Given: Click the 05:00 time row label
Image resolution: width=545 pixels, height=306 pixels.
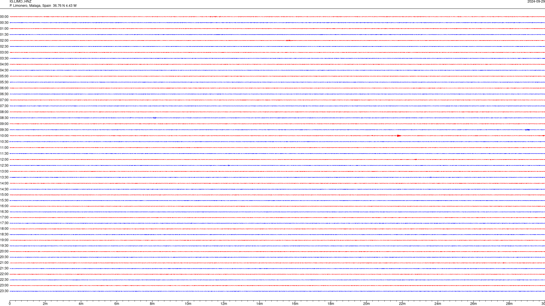Looking at the screenshot, I should (x=4, y=76).
